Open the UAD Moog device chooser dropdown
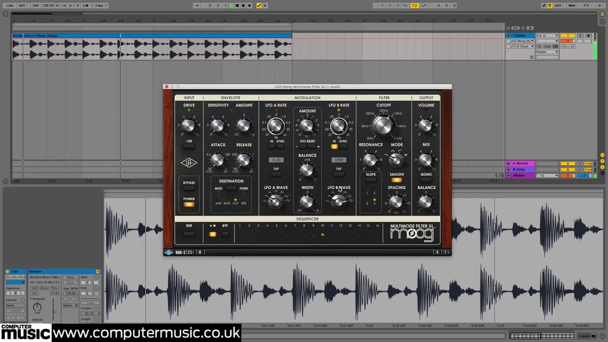The image size is (608, 342). click(x=521, y=41)
